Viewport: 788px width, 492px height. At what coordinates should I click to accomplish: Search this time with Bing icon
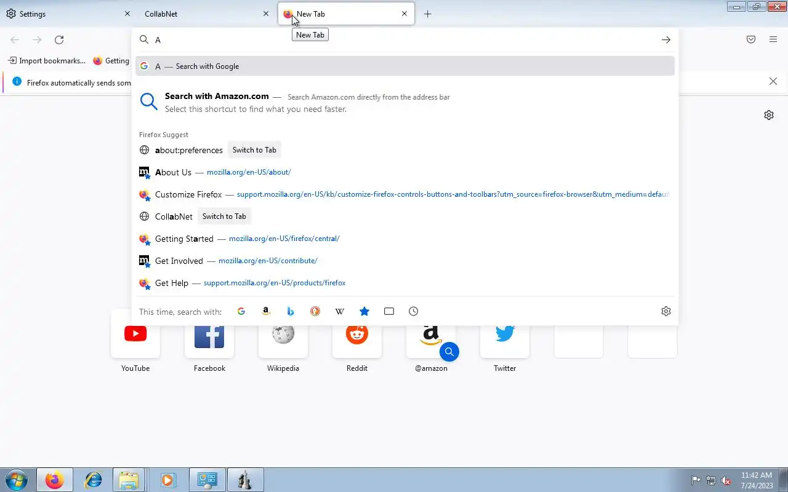tap(291, 311)
